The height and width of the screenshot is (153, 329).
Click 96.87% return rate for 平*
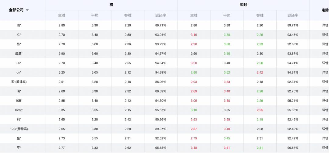coord(293,148)
